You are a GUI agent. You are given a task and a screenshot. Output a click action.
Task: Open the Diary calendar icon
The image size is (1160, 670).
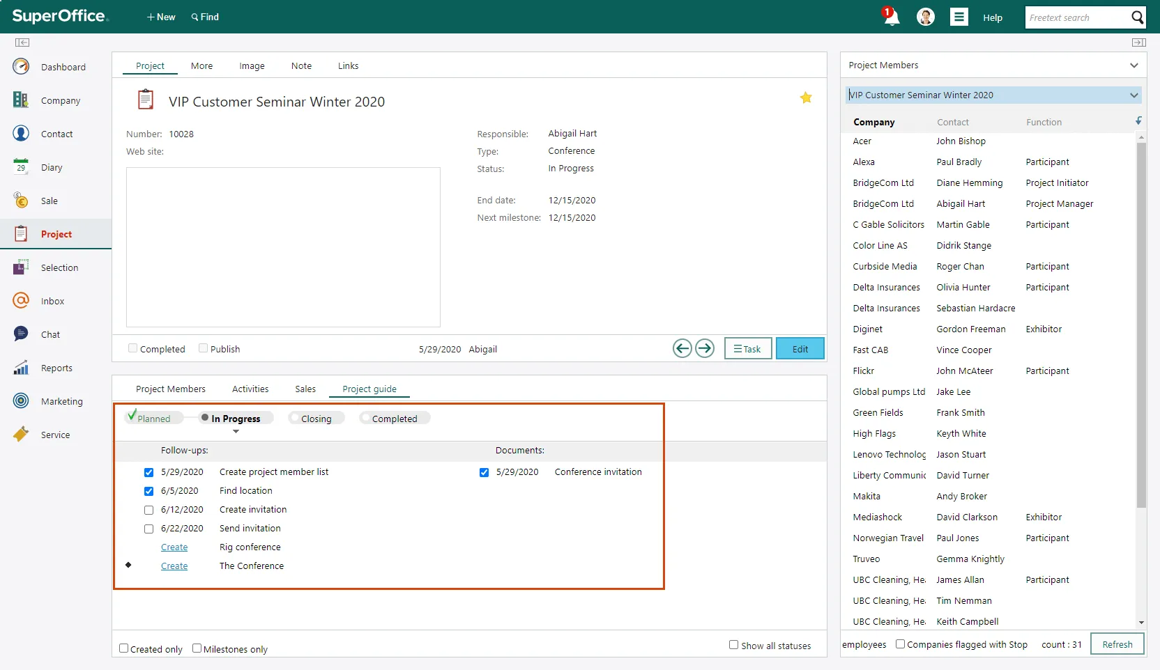pos(21,167)
